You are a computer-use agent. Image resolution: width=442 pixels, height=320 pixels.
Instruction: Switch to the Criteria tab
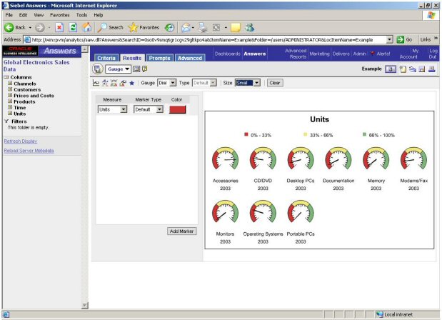(106, 58)
